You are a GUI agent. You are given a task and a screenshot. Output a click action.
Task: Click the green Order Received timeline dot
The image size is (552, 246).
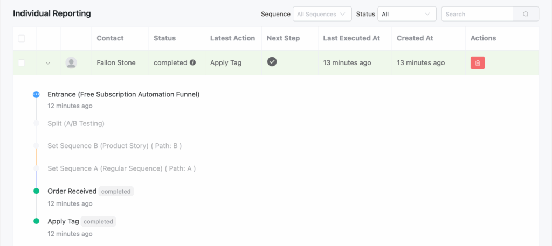pos(36,191)
